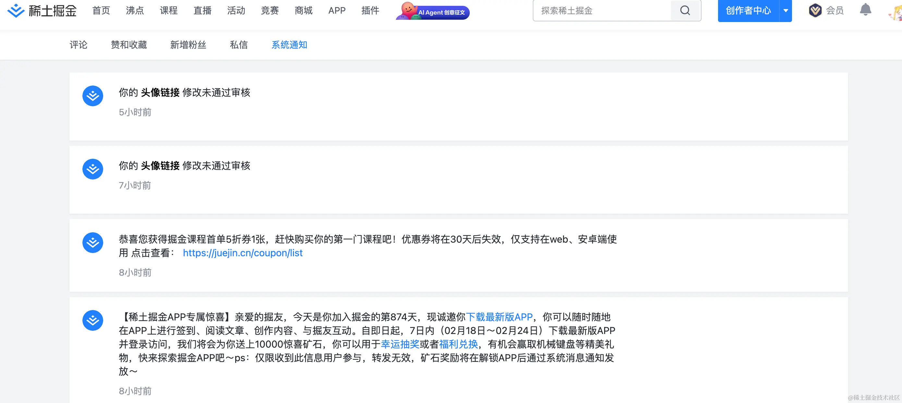Open the 私信 tab

[x=239, y=45]
